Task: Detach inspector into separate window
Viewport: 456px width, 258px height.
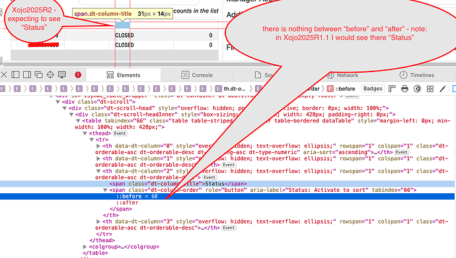Action: pos(39,75)
